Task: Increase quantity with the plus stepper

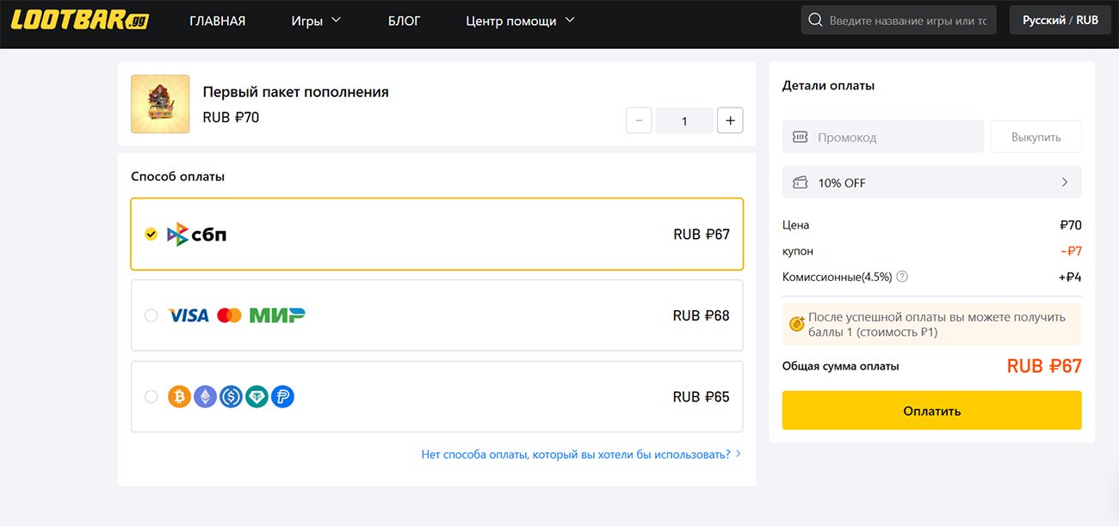Action: point(730,120)
